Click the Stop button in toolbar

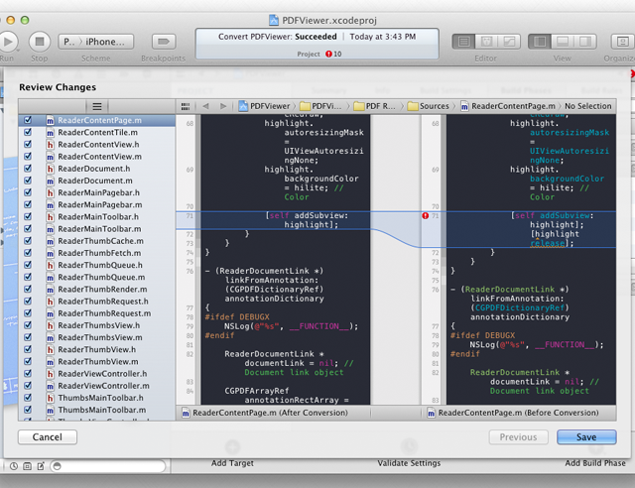tap(40, 42)
